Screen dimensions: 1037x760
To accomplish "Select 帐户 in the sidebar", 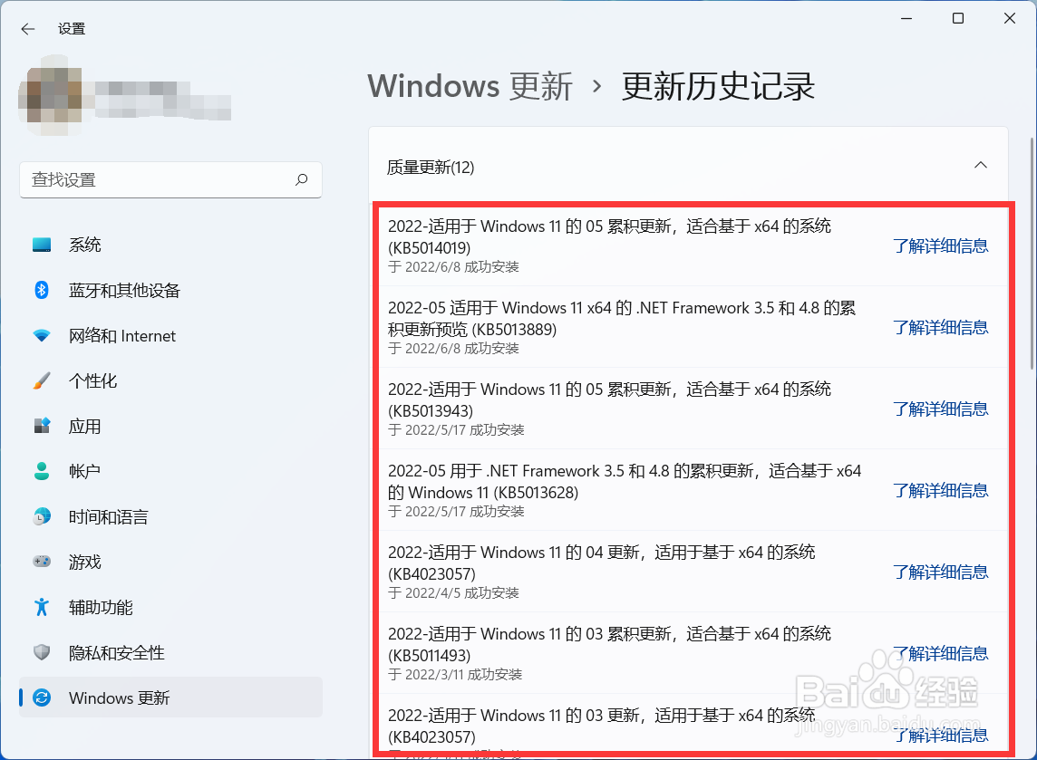I will coord(170,471).
